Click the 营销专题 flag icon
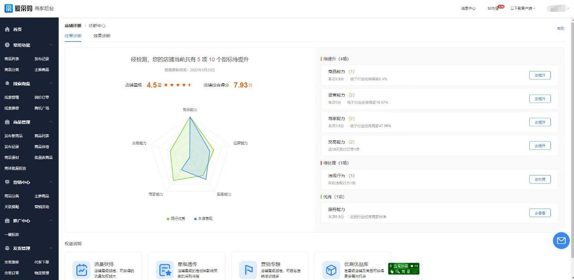This screenshot has width=574, height=280. [x=248, y=270]
